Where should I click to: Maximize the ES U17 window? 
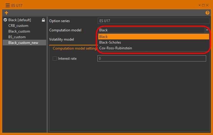[x=203, y=5]
